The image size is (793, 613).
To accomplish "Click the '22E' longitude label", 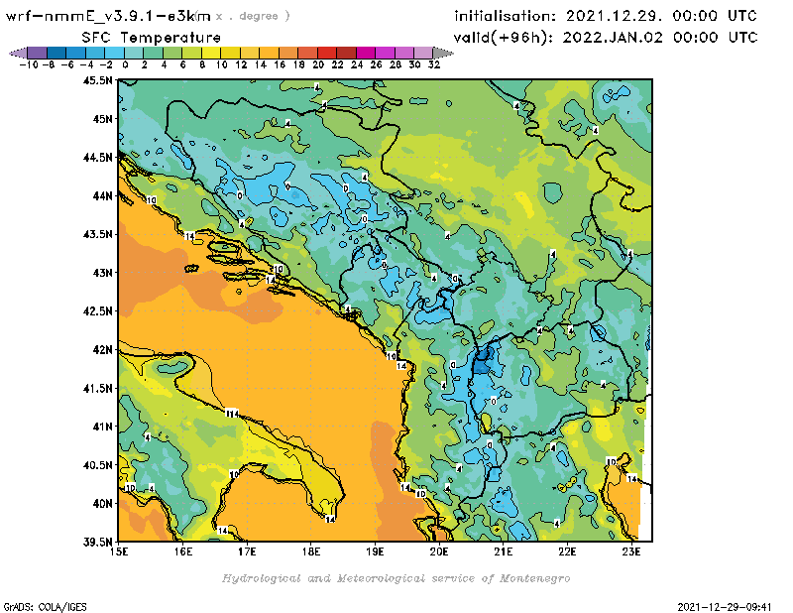I will pos(567,552).
